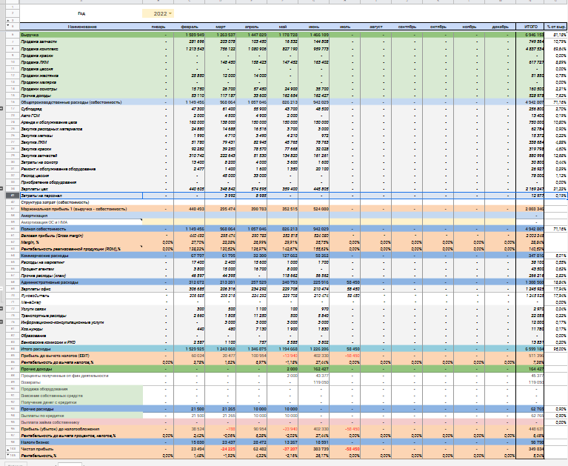Select the Продажа запчасти row label
The image size is (568, 466).
coord(81,41)
